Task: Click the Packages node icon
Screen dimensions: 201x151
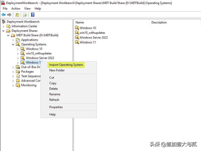Action: 18,72
